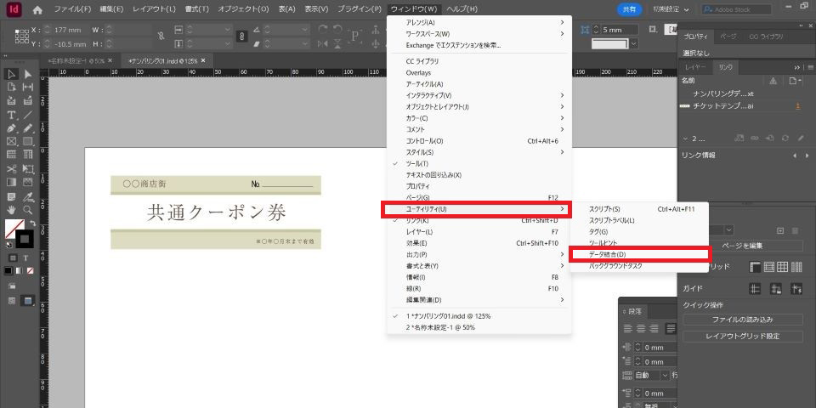
Task: Toggle ツール(T) checked item in the Window menu
Action: pos(417,163)
